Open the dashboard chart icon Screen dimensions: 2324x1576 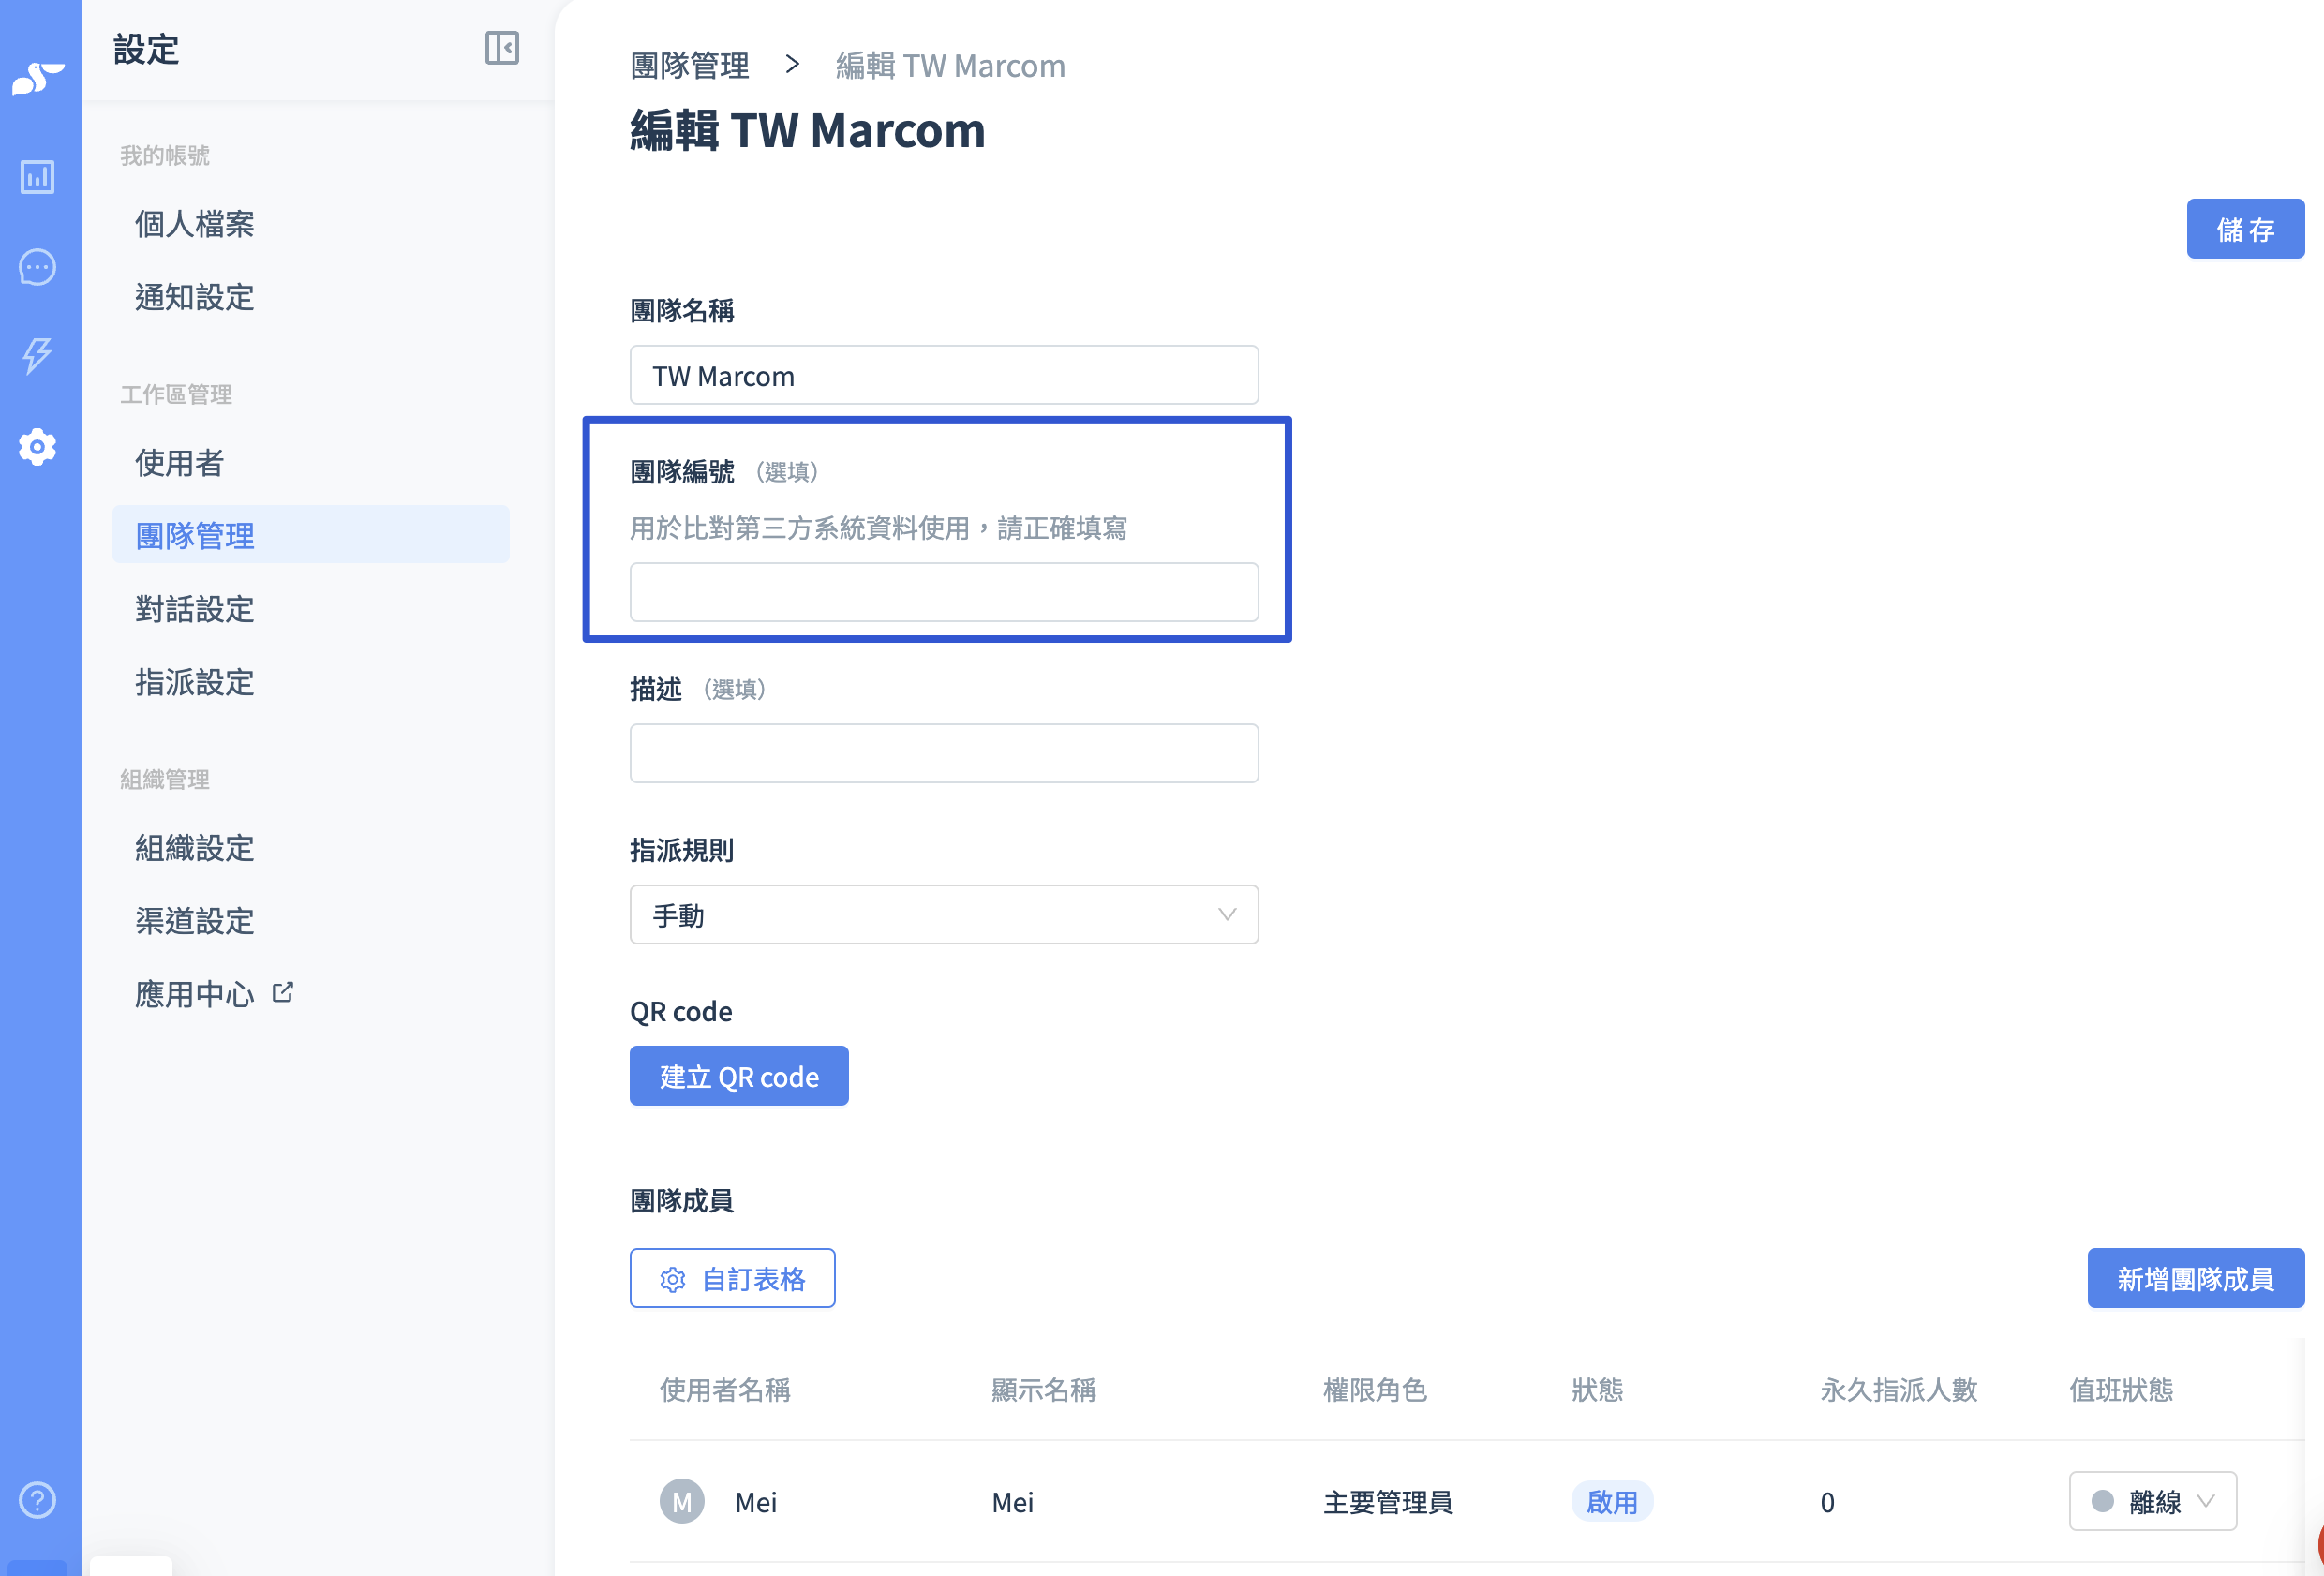(38, 177)
